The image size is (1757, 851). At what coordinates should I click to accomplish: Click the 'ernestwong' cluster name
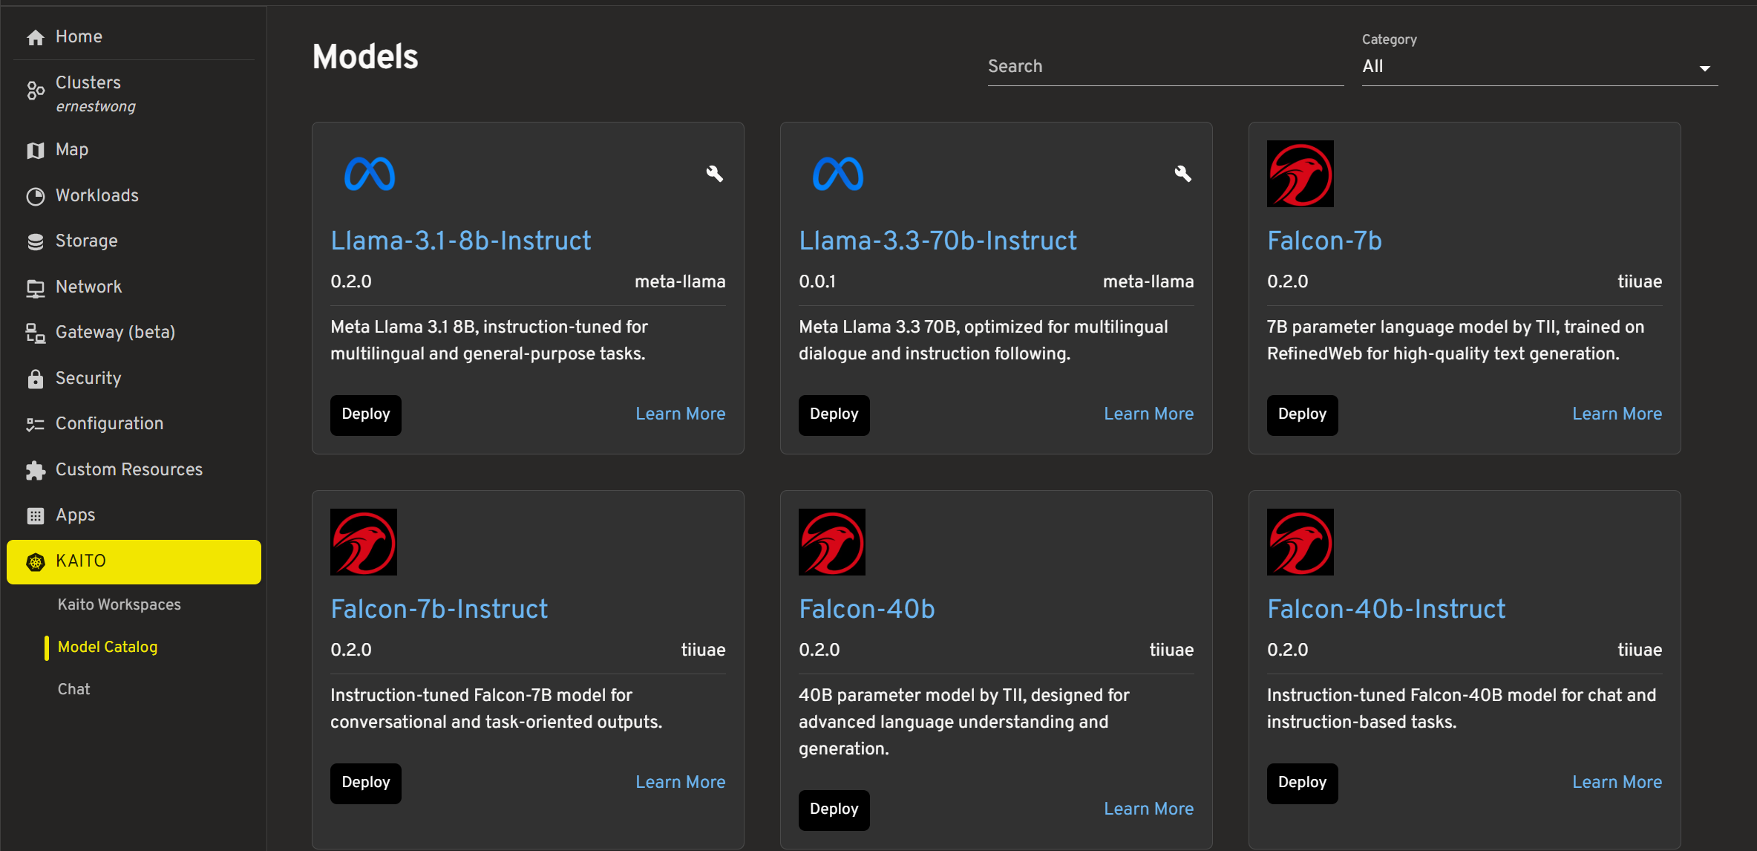[96, 106]
